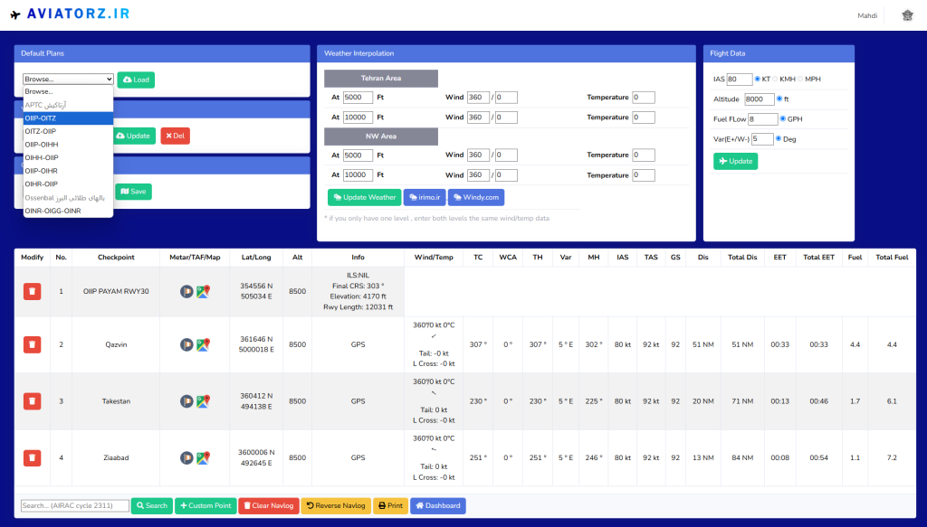Screen dimensions: 927x527
Task: Select the KMH speed unit radio
Action: (775, 79)
